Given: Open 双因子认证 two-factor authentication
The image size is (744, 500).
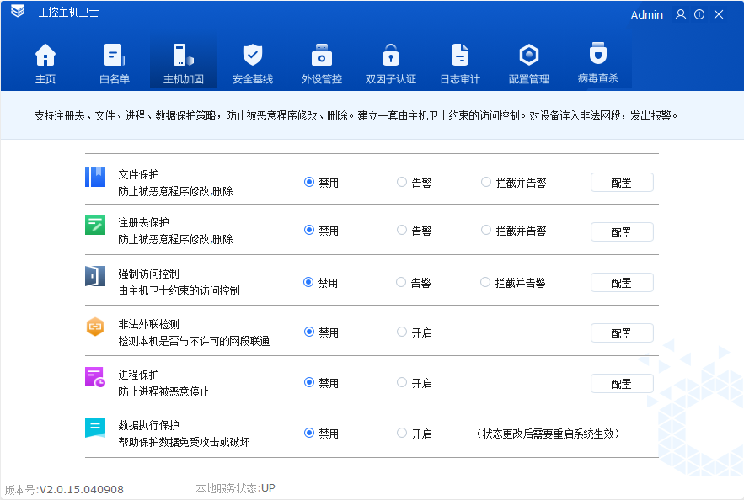Looking at the screenshot, I should [x=390, y=61].
